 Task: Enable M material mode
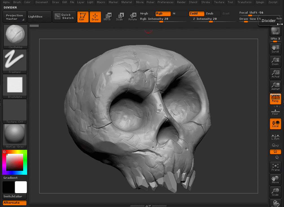point(180,13)
